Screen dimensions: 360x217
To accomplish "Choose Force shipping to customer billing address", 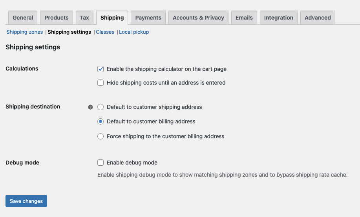I will coord(101,136).
